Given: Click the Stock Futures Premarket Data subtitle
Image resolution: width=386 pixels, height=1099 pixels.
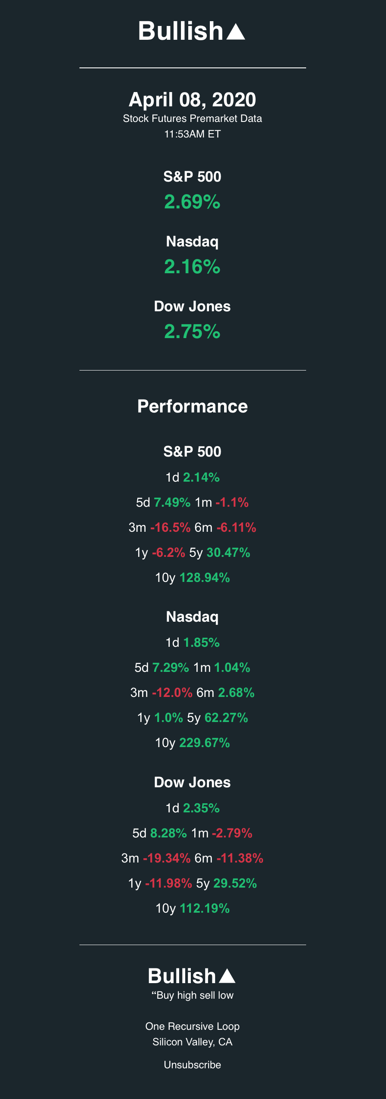Looking at the screenshot, I should point(193,118).
